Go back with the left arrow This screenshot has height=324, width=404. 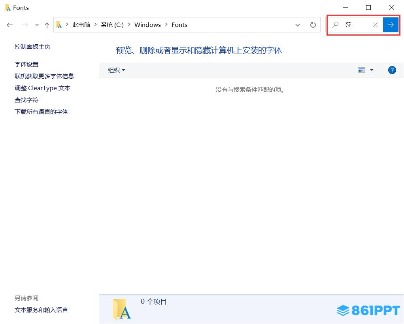(10, 25)
